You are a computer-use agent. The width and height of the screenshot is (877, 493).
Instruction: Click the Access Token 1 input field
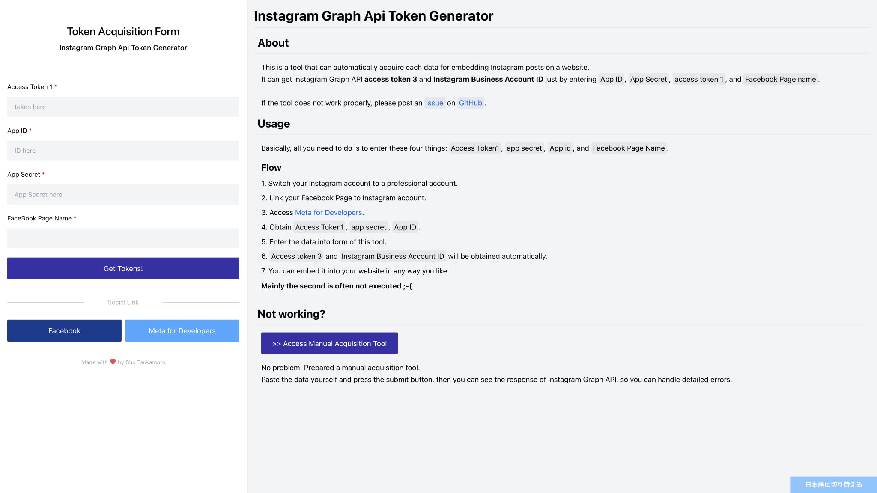pos(123,107)
